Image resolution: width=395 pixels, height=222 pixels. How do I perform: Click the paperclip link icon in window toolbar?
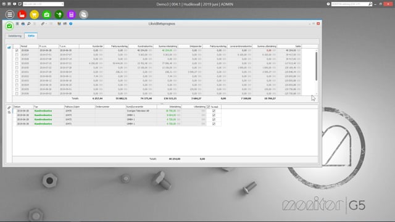[43, 23]
